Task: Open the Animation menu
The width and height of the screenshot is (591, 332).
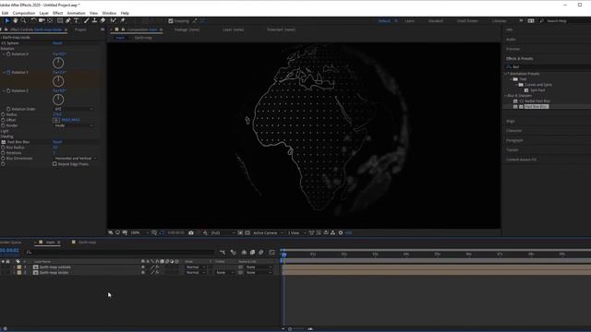Action: tap(76, 13)
